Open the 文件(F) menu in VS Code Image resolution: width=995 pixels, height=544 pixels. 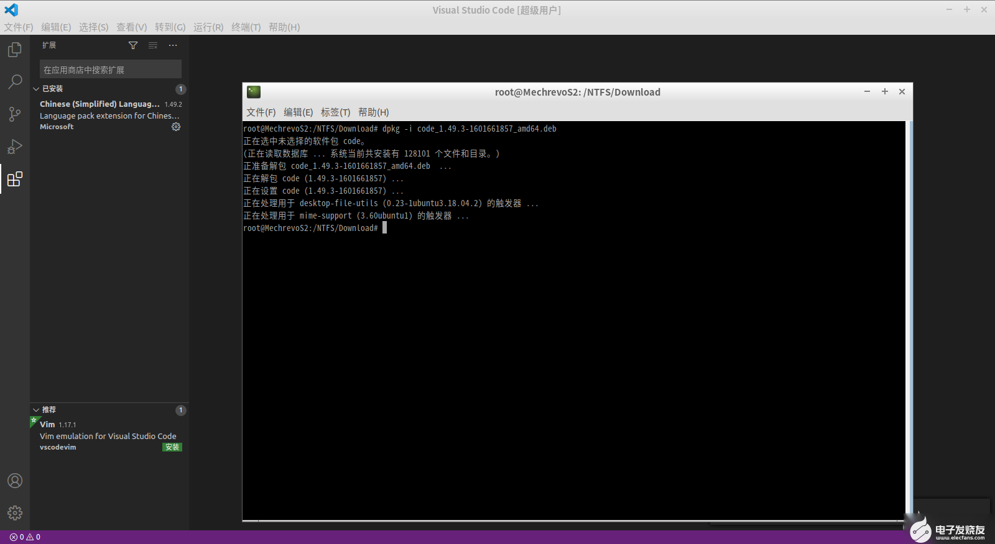(x=19, y=27)
